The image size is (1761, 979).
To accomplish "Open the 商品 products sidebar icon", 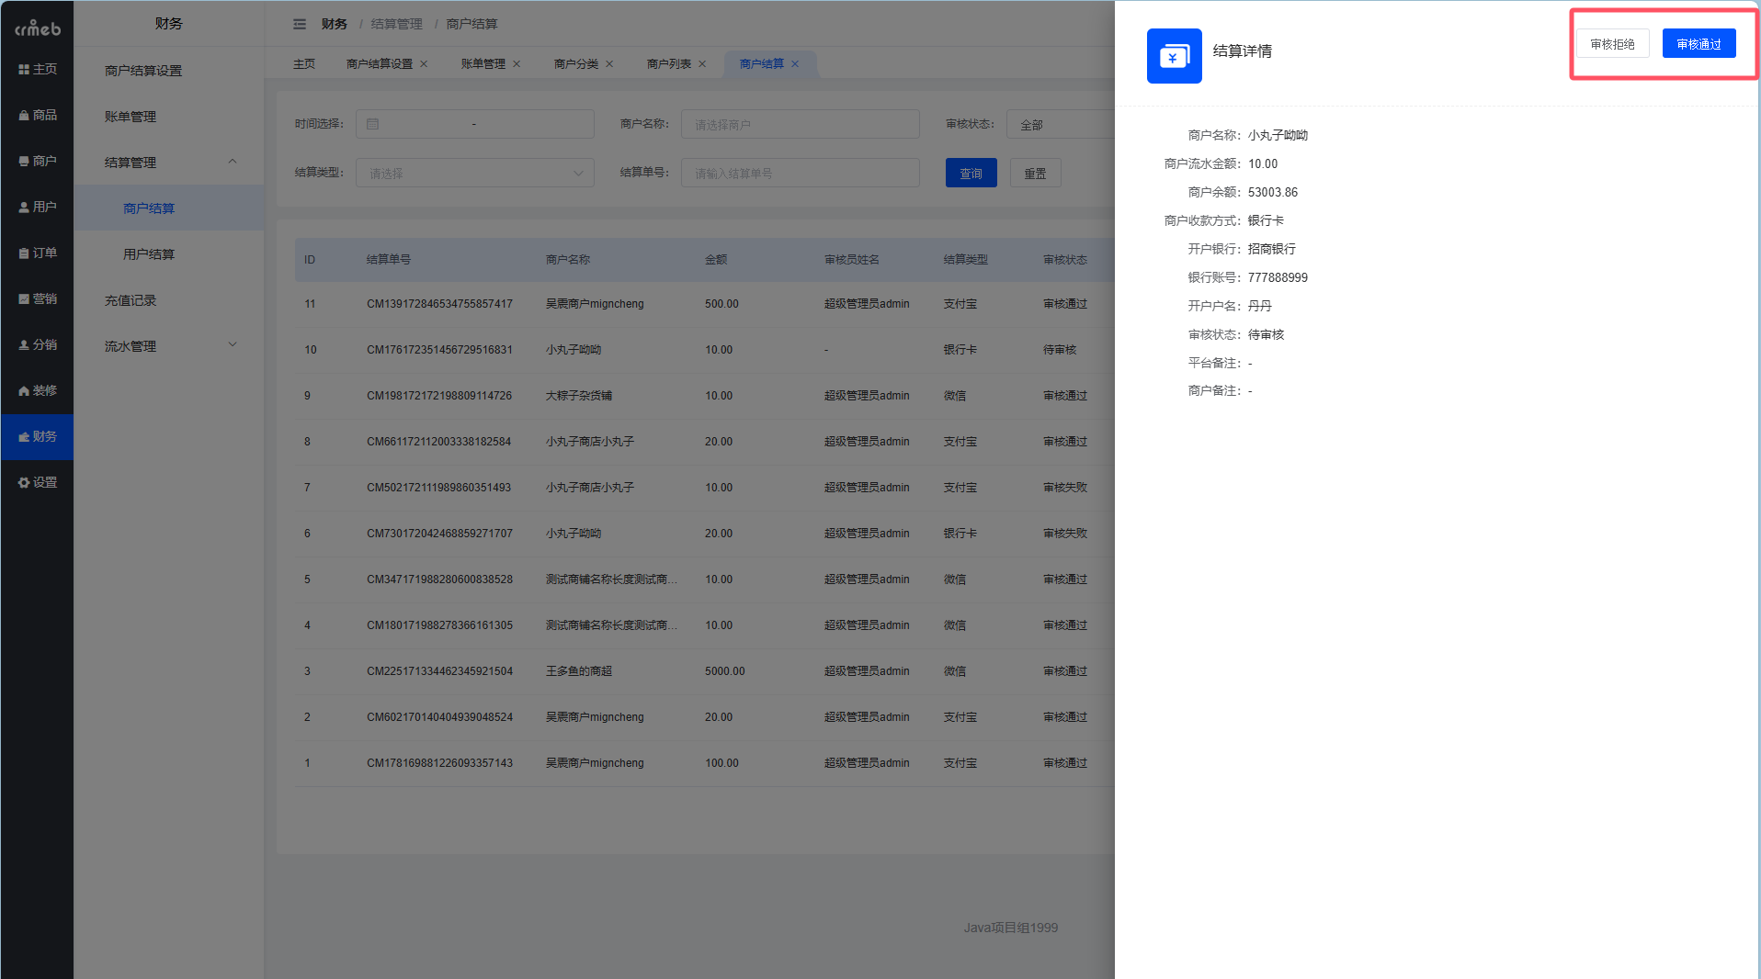I will coord(24,116).
